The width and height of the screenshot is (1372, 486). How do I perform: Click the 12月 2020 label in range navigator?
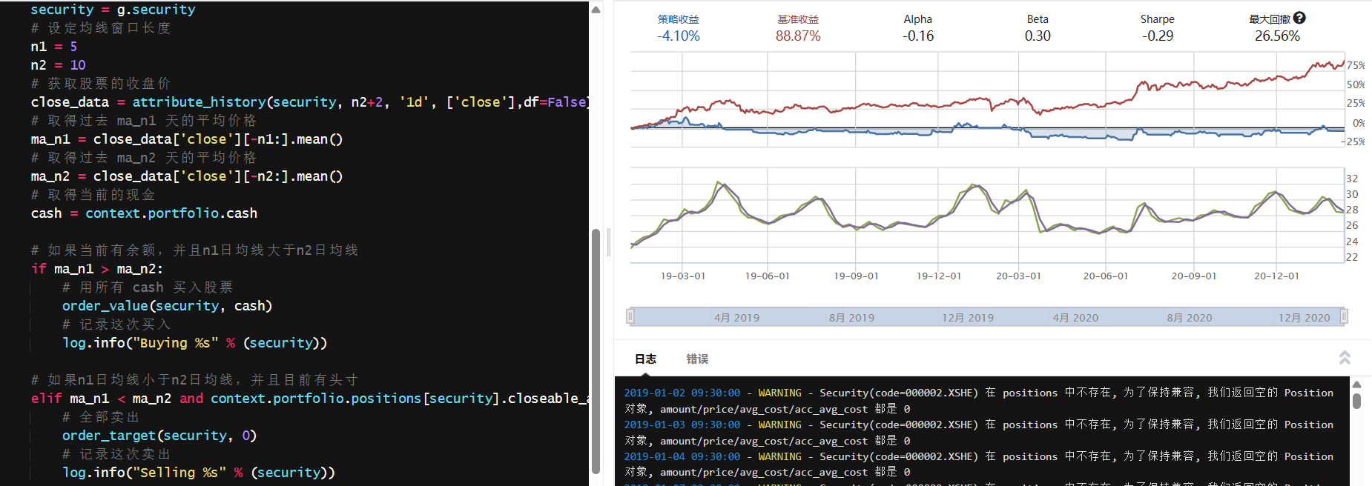1304,318
